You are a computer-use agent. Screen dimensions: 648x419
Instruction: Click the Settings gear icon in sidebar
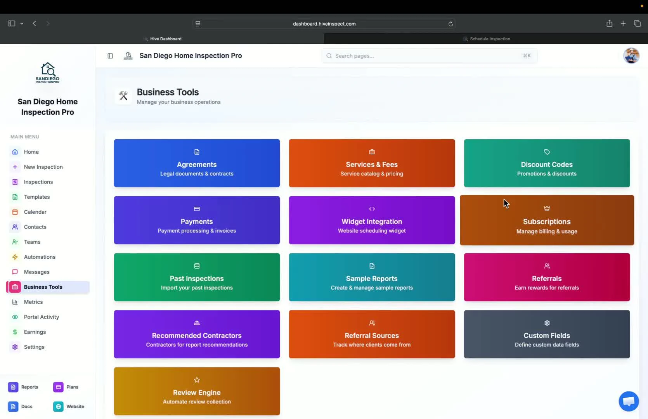tap(15, 347)
